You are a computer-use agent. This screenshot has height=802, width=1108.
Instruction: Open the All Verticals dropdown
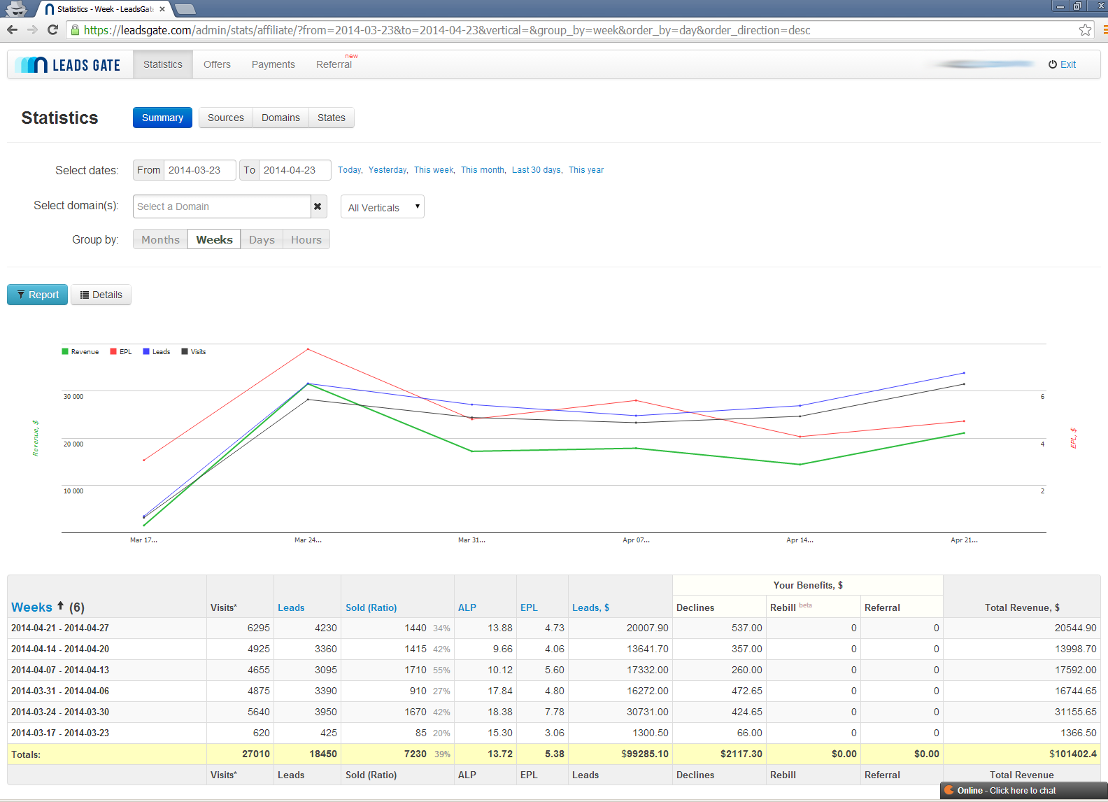coord(383,207)
